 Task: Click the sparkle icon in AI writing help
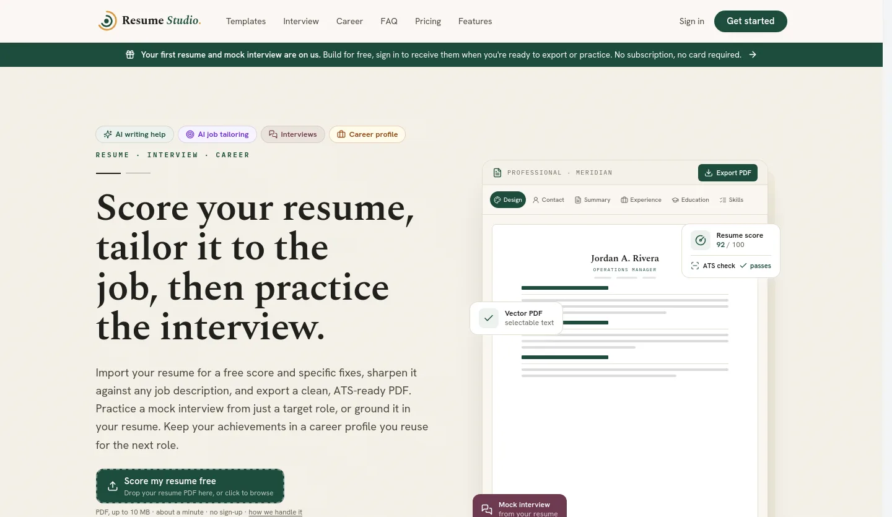[108, 134]
